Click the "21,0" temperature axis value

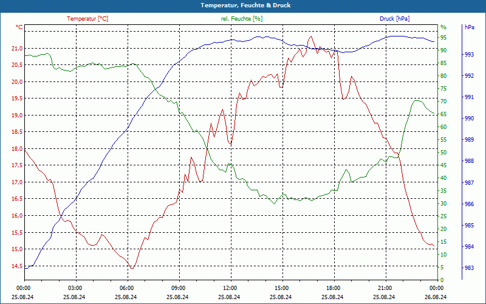tap(18, 49)
